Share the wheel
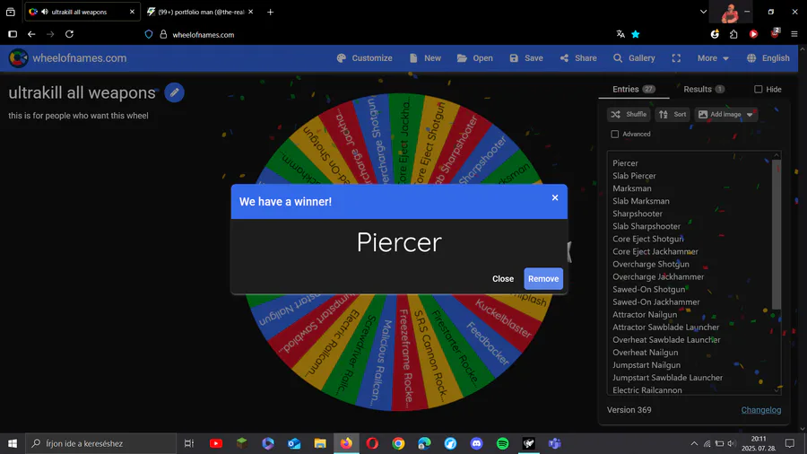807x454 pixels. [x=578, y=58]
